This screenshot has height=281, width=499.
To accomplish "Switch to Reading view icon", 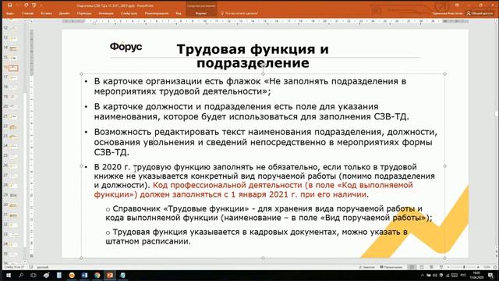I will click(x=431, y=267).
